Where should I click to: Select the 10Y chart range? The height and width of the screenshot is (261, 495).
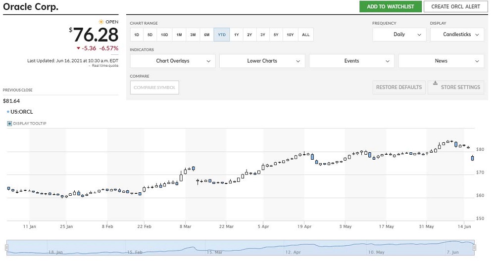[290, 35]
